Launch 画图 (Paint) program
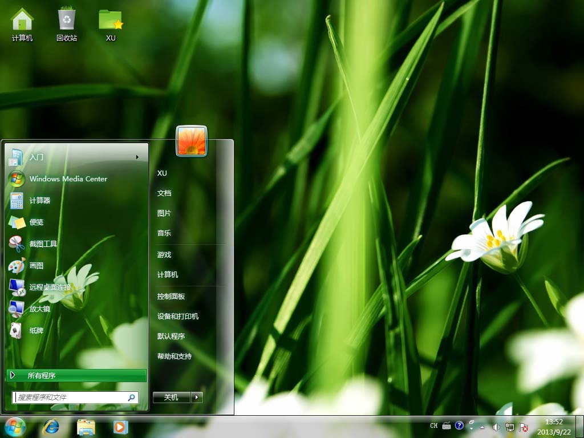The height and width of the screenshot is (438, 584). [x=36, y=265]
